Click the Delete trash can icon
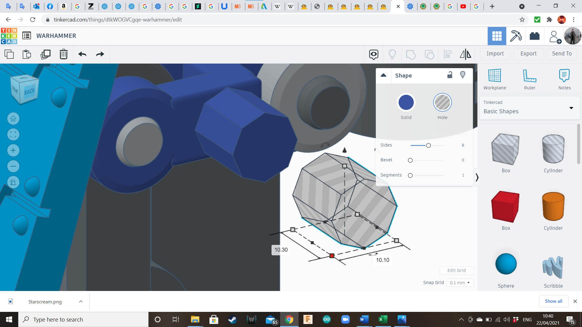This screenshot has width=582, height=327. coord(63,54)
